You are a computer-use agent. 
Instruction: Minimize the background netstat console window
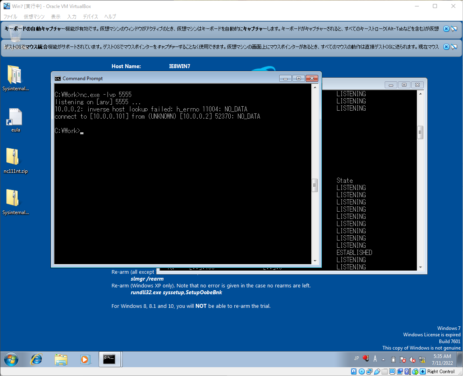[x=391, y=85]
